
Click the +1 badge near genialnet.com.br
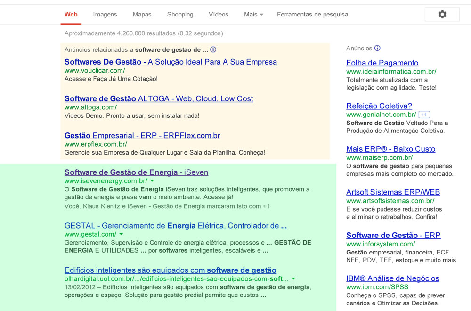click(424, 115)
